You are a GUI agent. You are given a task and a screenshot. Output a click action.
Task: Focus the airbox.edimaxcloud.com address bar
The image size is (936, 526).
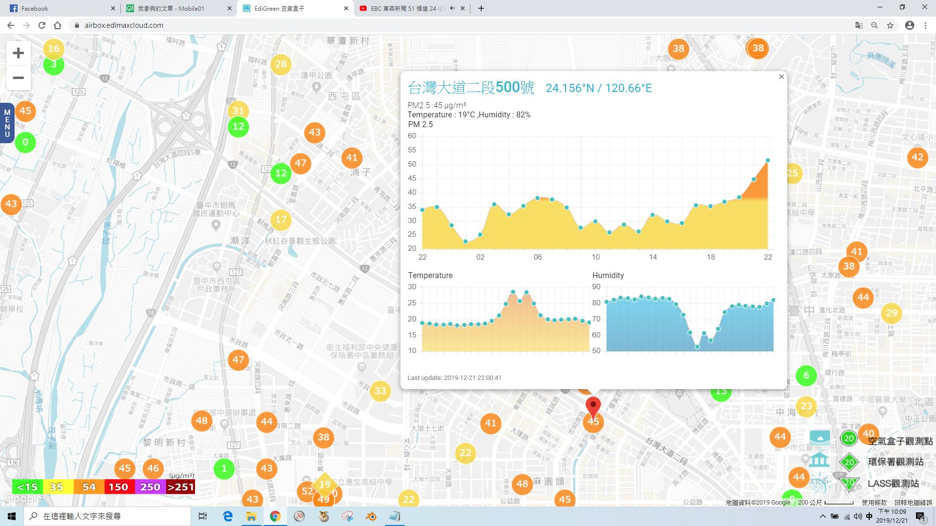[458, 25]
